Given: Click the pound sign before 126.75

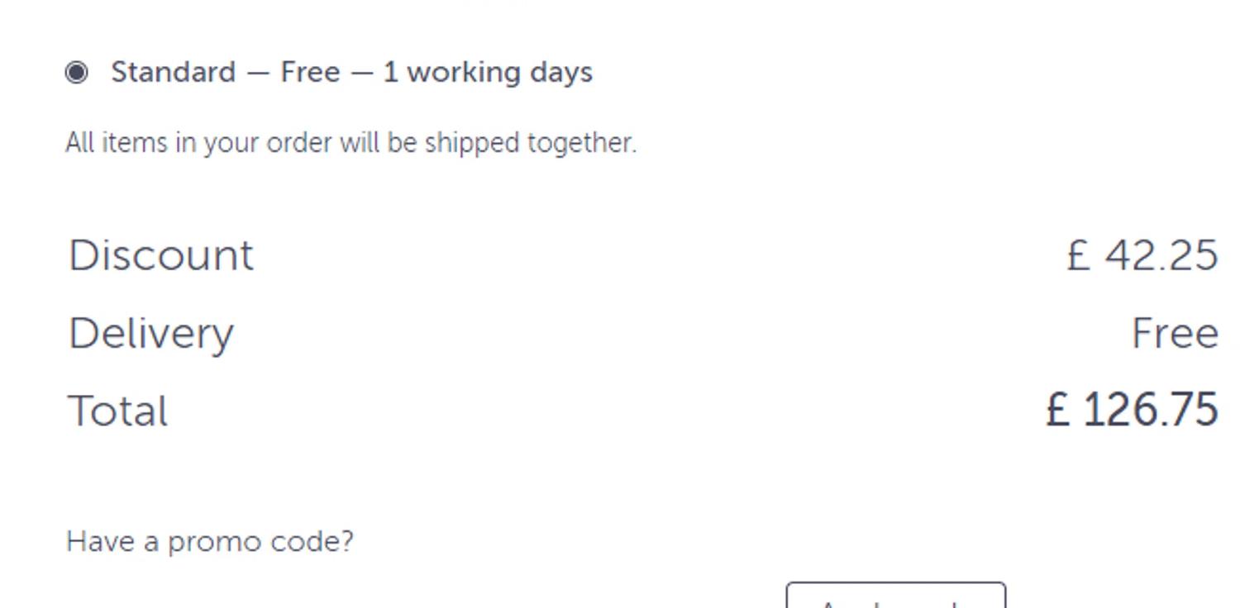Looking at the screenshot, I should [x=1058, y=410].
